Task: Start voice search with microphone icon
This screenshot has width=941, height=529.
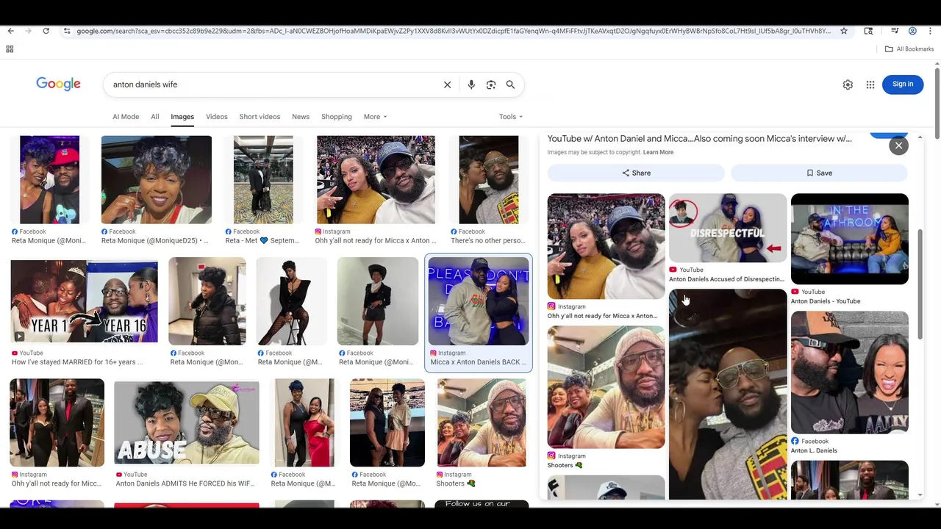Action: 471,84
